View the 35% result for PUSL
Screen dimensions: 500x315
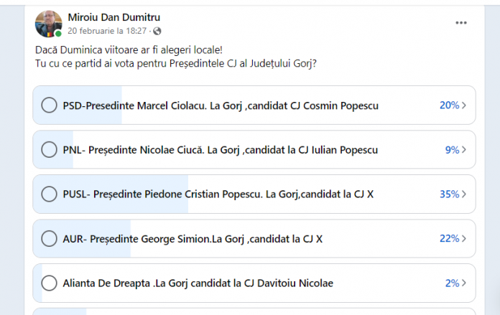449,194
